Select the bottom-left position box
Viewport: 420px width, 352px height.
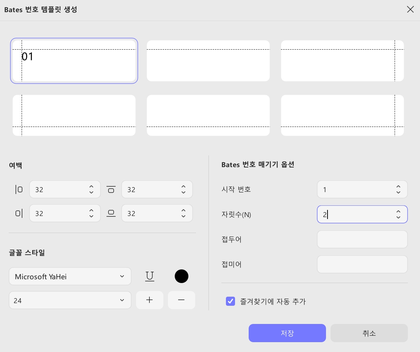(74, 115)
